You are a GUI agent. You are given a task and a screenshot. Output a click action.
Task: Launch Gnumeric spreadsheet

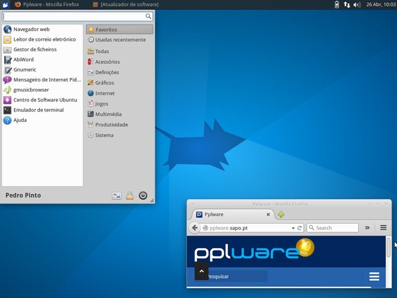[x=42, y=70]
